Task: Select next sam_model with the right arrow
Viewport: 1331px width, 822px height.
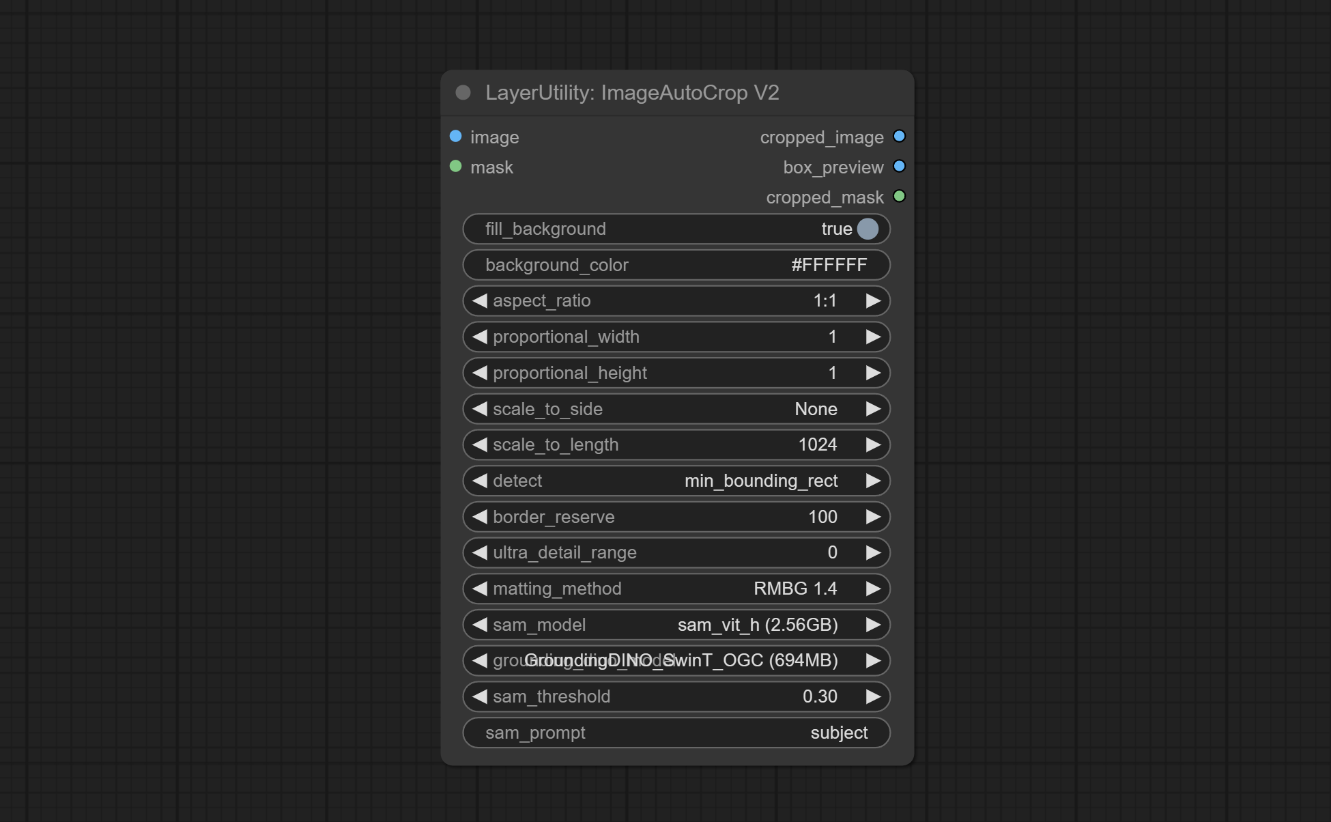Action: [x=872, y=625]
